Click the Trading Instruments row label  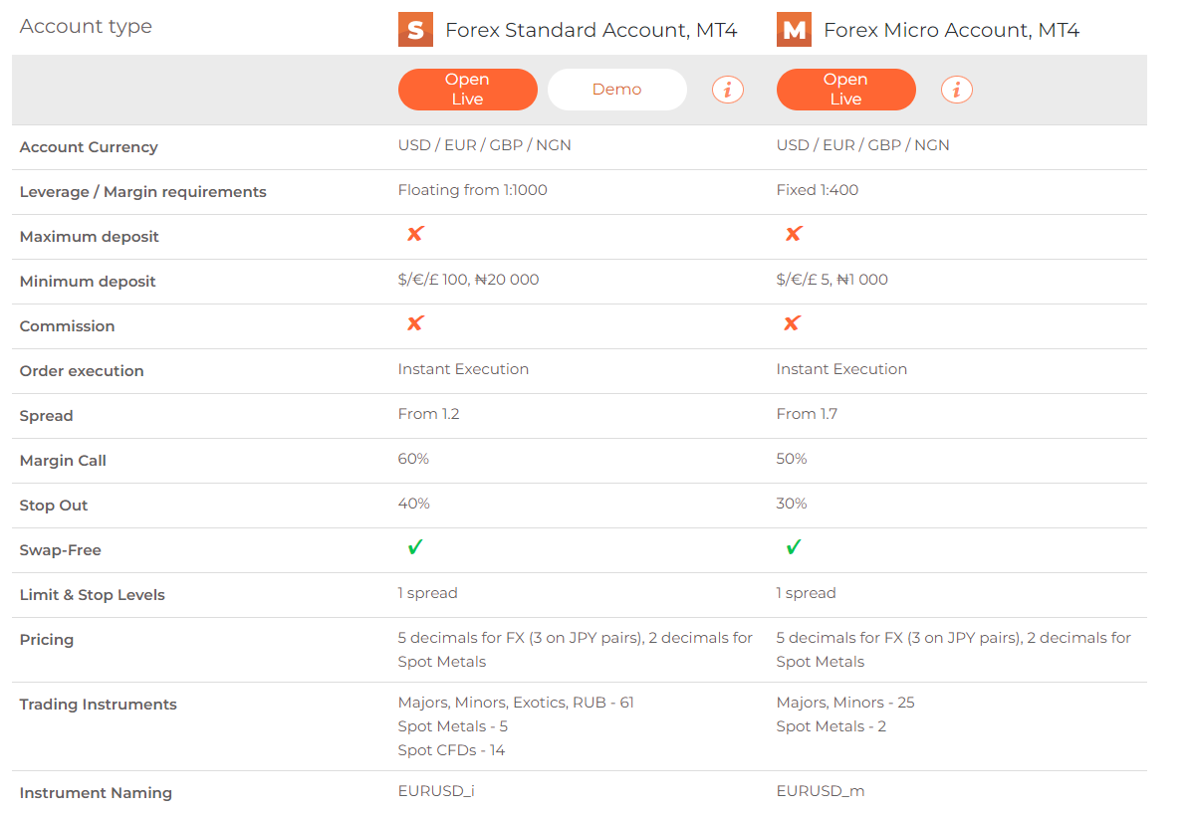pyautogui.click(x=99, y=705)
